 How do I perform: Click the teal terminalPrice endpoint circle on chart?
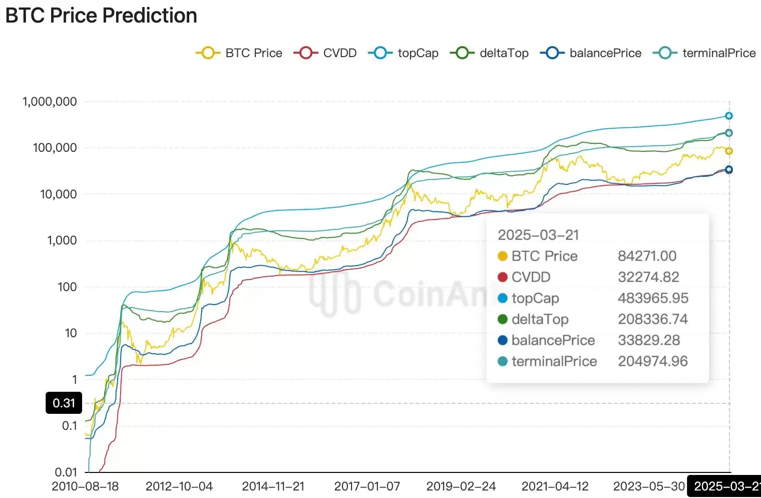(729, 133)
